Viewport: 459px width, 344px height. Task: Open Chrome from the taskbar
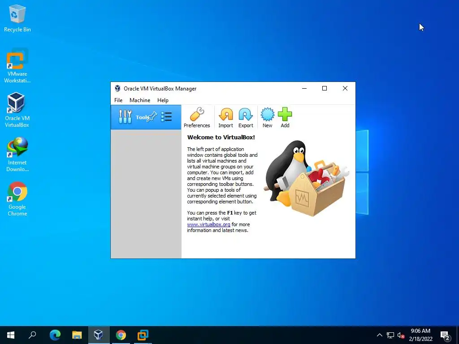click(x=121, y=335)
